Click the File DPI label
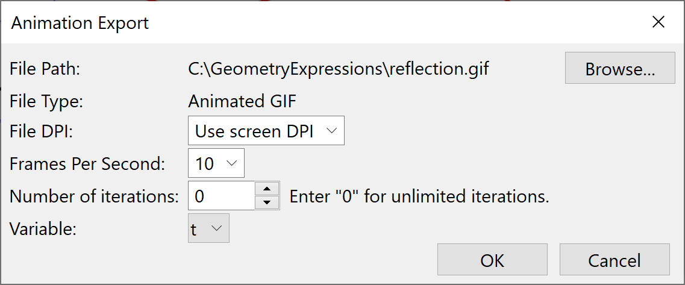685x285 pixels. point(41,132)
